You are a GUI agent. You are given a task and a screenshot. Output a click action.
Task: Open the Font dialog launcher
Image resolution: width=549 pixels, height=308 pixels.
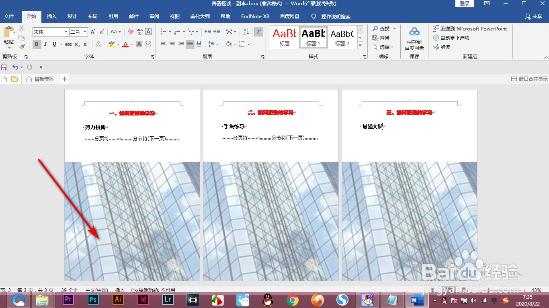(153, 57)
